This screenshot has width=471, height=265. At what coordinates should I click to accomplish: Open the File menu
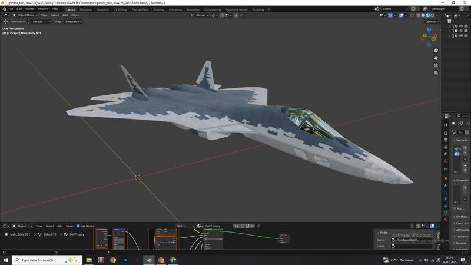point(11,9)
